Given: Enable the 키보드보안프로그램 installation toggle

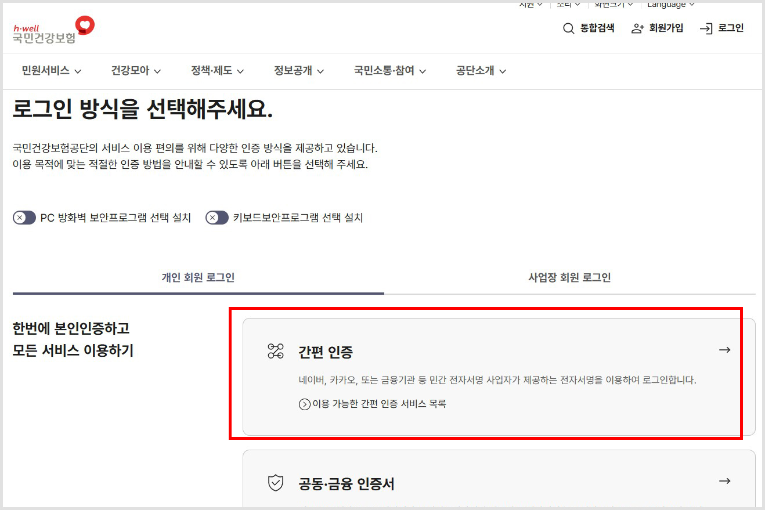Looking at the screenshot, I should coord(216,218).
